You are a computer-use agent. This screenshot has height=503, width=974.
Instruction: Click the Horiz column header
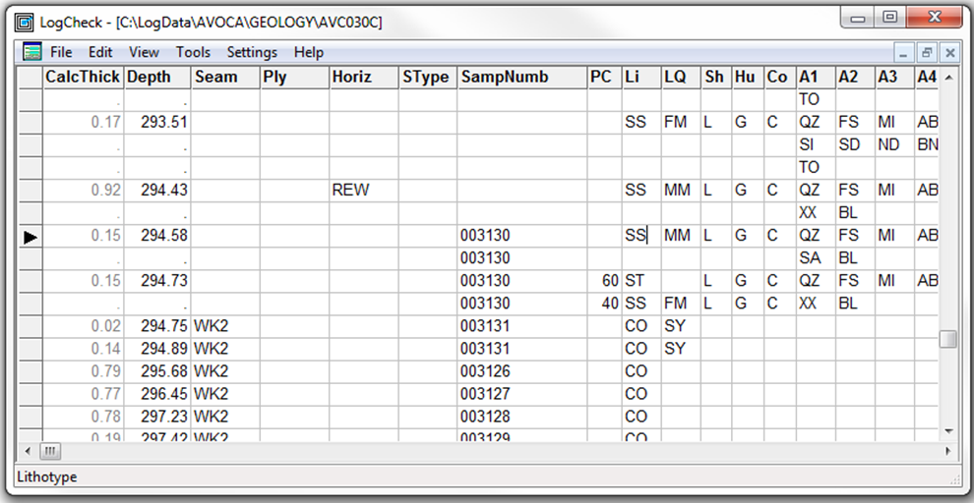pyautogui.click(x=363, y=77)
